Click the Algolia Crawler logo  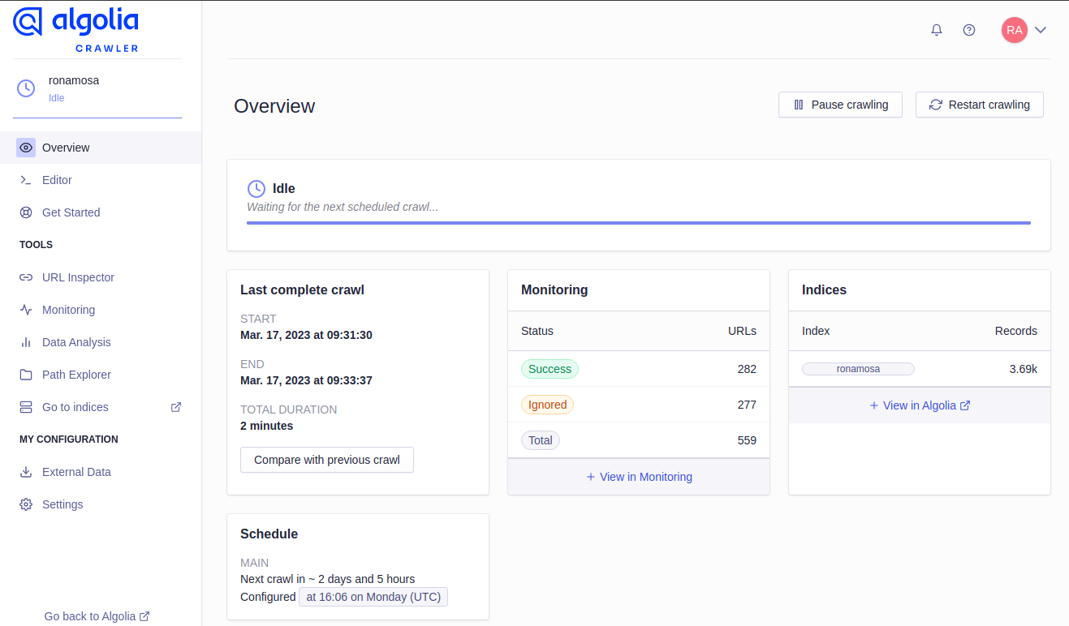75,26
